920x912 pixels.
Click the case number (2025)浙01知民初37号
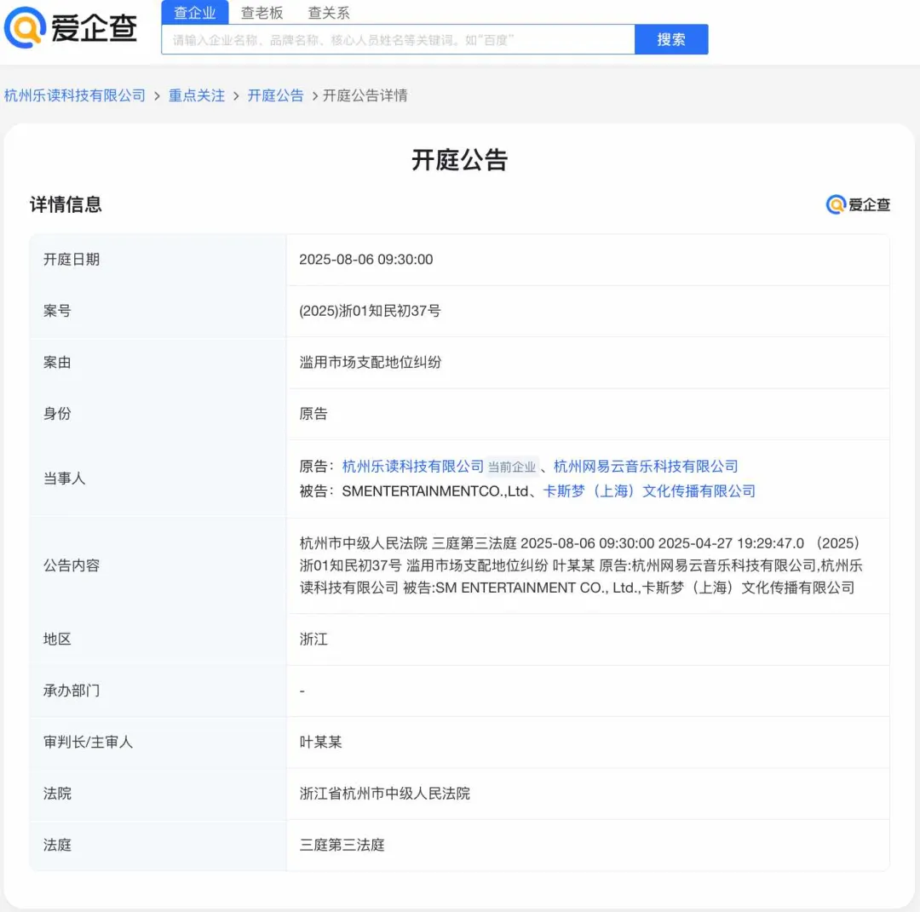[x=370, y=311]
